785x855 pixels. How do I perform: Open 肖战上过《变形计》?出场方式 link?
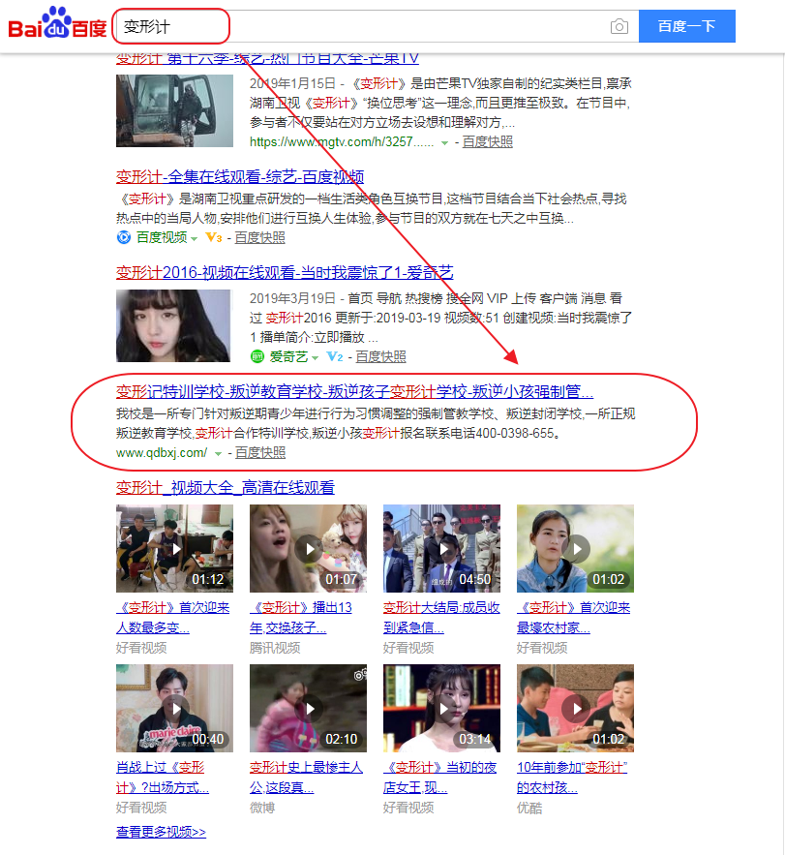point(163,778)
